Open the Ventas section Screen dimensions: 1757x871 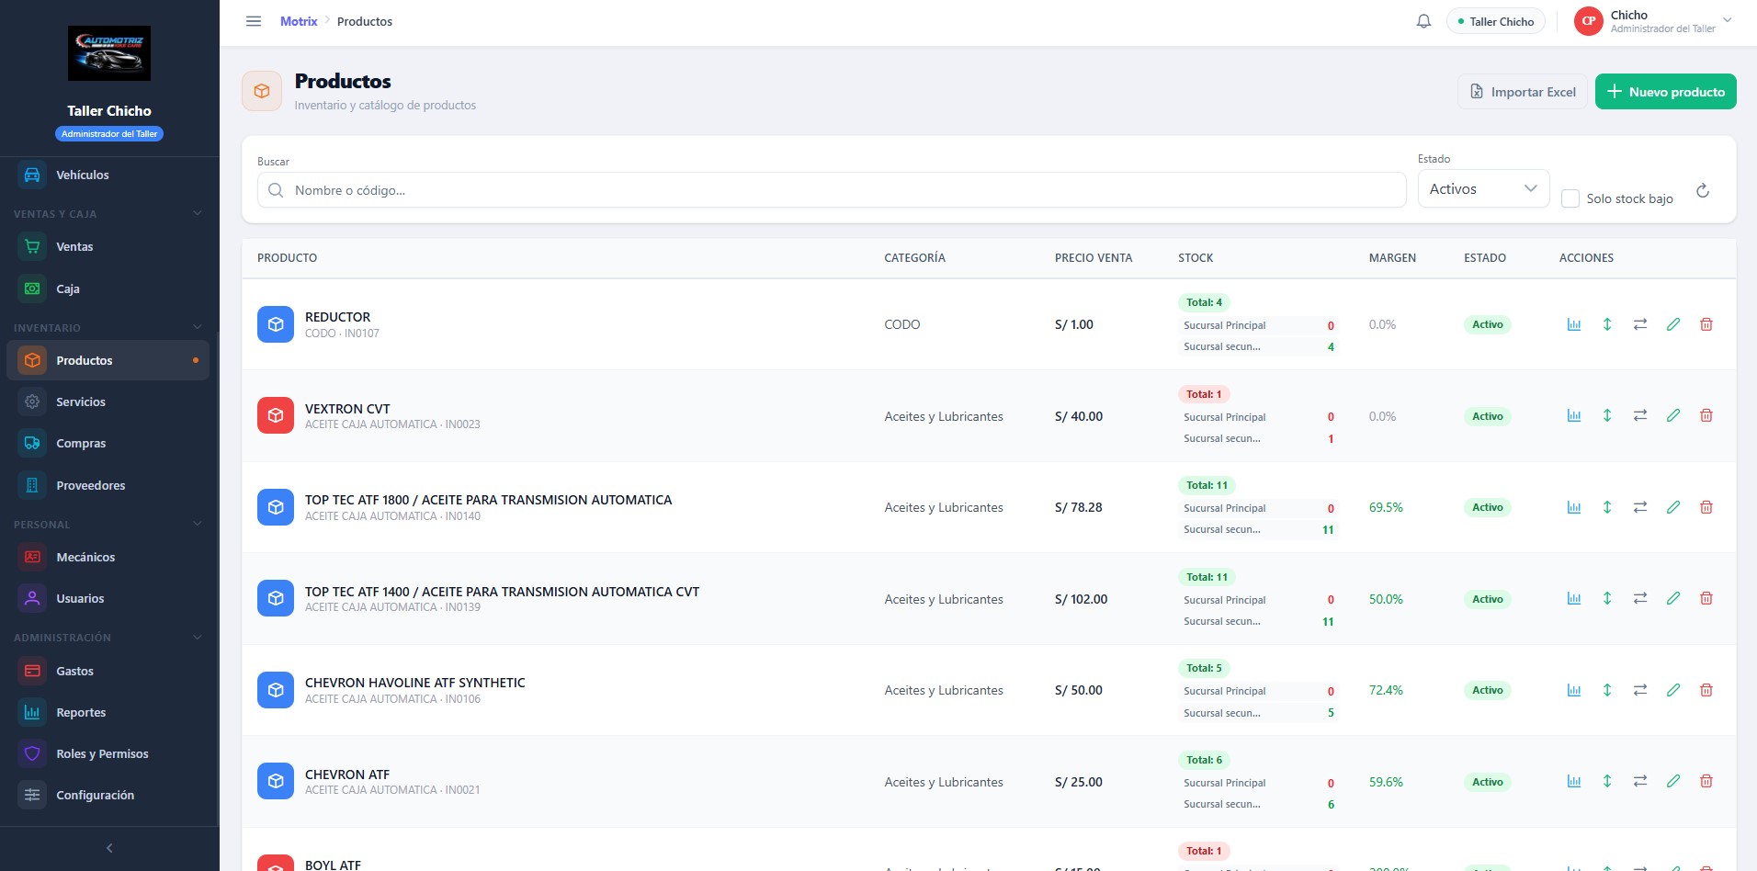(108, 246)
